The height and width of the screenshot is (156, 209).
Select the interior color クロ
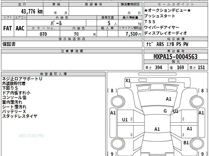point(76,34)
